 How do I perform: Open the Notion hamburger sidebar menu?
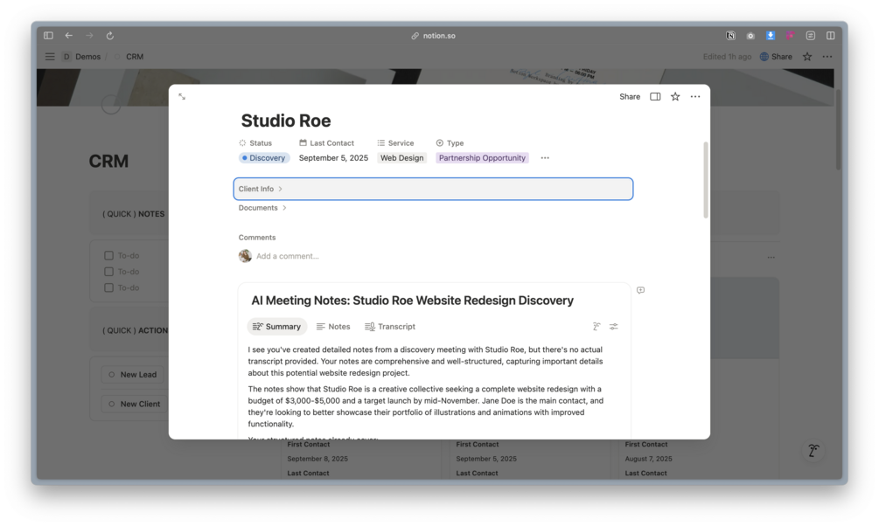pos(50,57)
